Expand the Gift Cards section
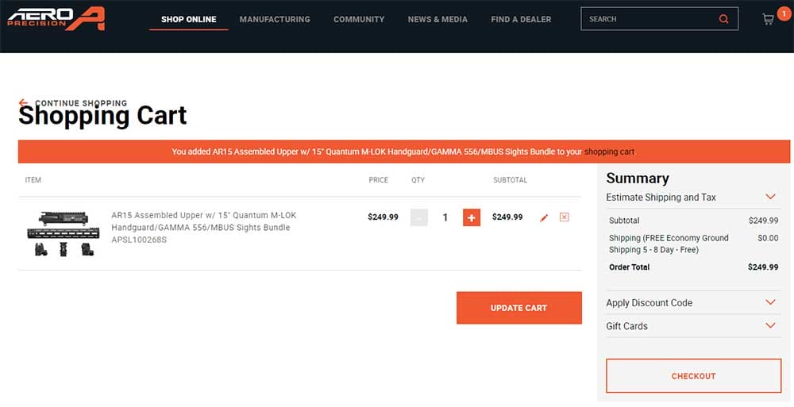Screen dimensions: 794x407 (x=694, y=326)
